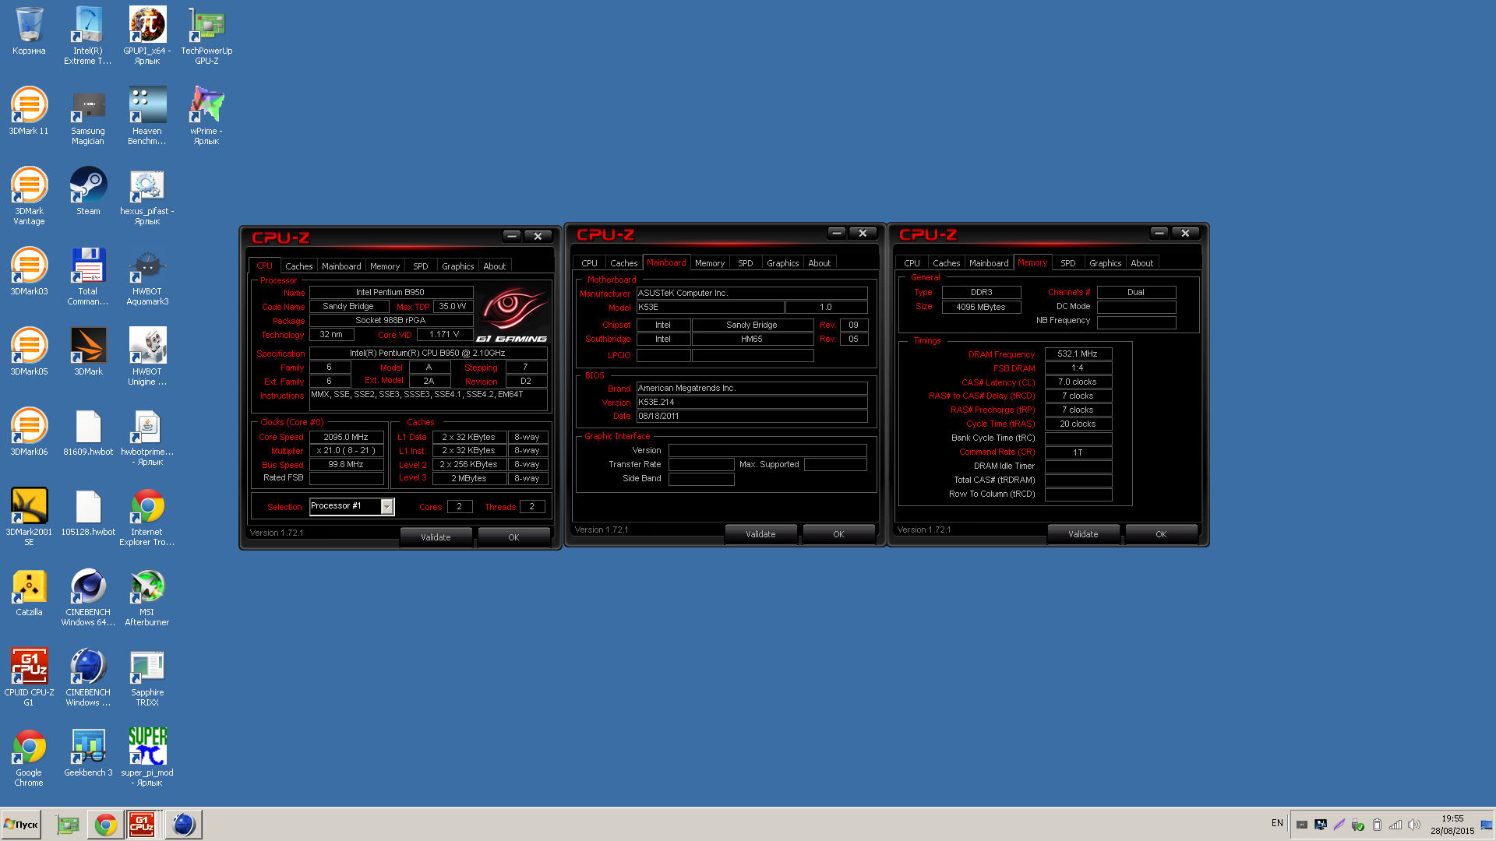Open 3DMark05 desktop icon
1496x841 pixels.
coord(29,352)
